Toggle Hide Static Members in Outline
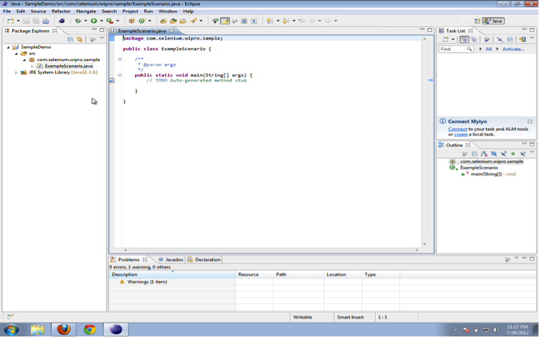Image resolution: width=539 pixels, height=337 pixels. [503, 154]
